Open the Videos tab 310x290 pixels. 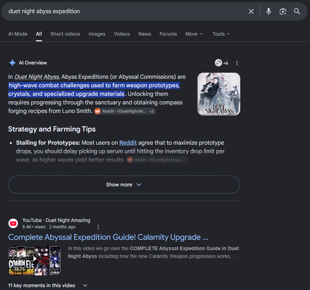coord(122,34)
